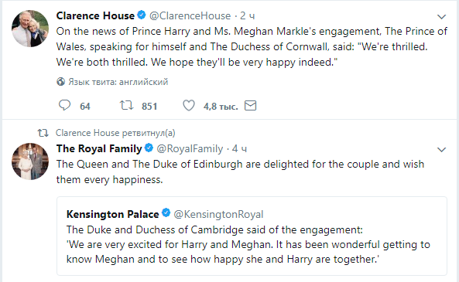Open Royal Family tweet options chevron
The height and width of the screenshot is (282, 459).
(441, 150)
